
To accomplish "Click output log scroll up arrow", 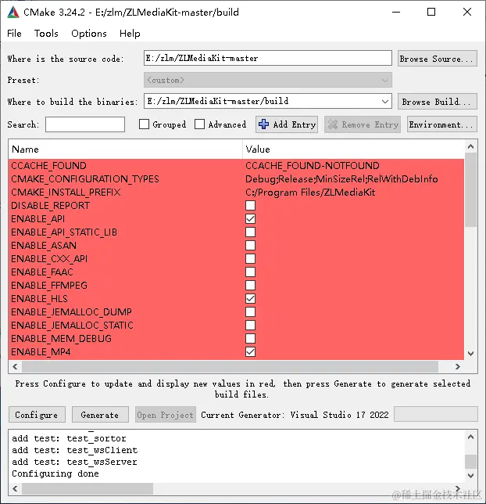I will tap(470, 437).
